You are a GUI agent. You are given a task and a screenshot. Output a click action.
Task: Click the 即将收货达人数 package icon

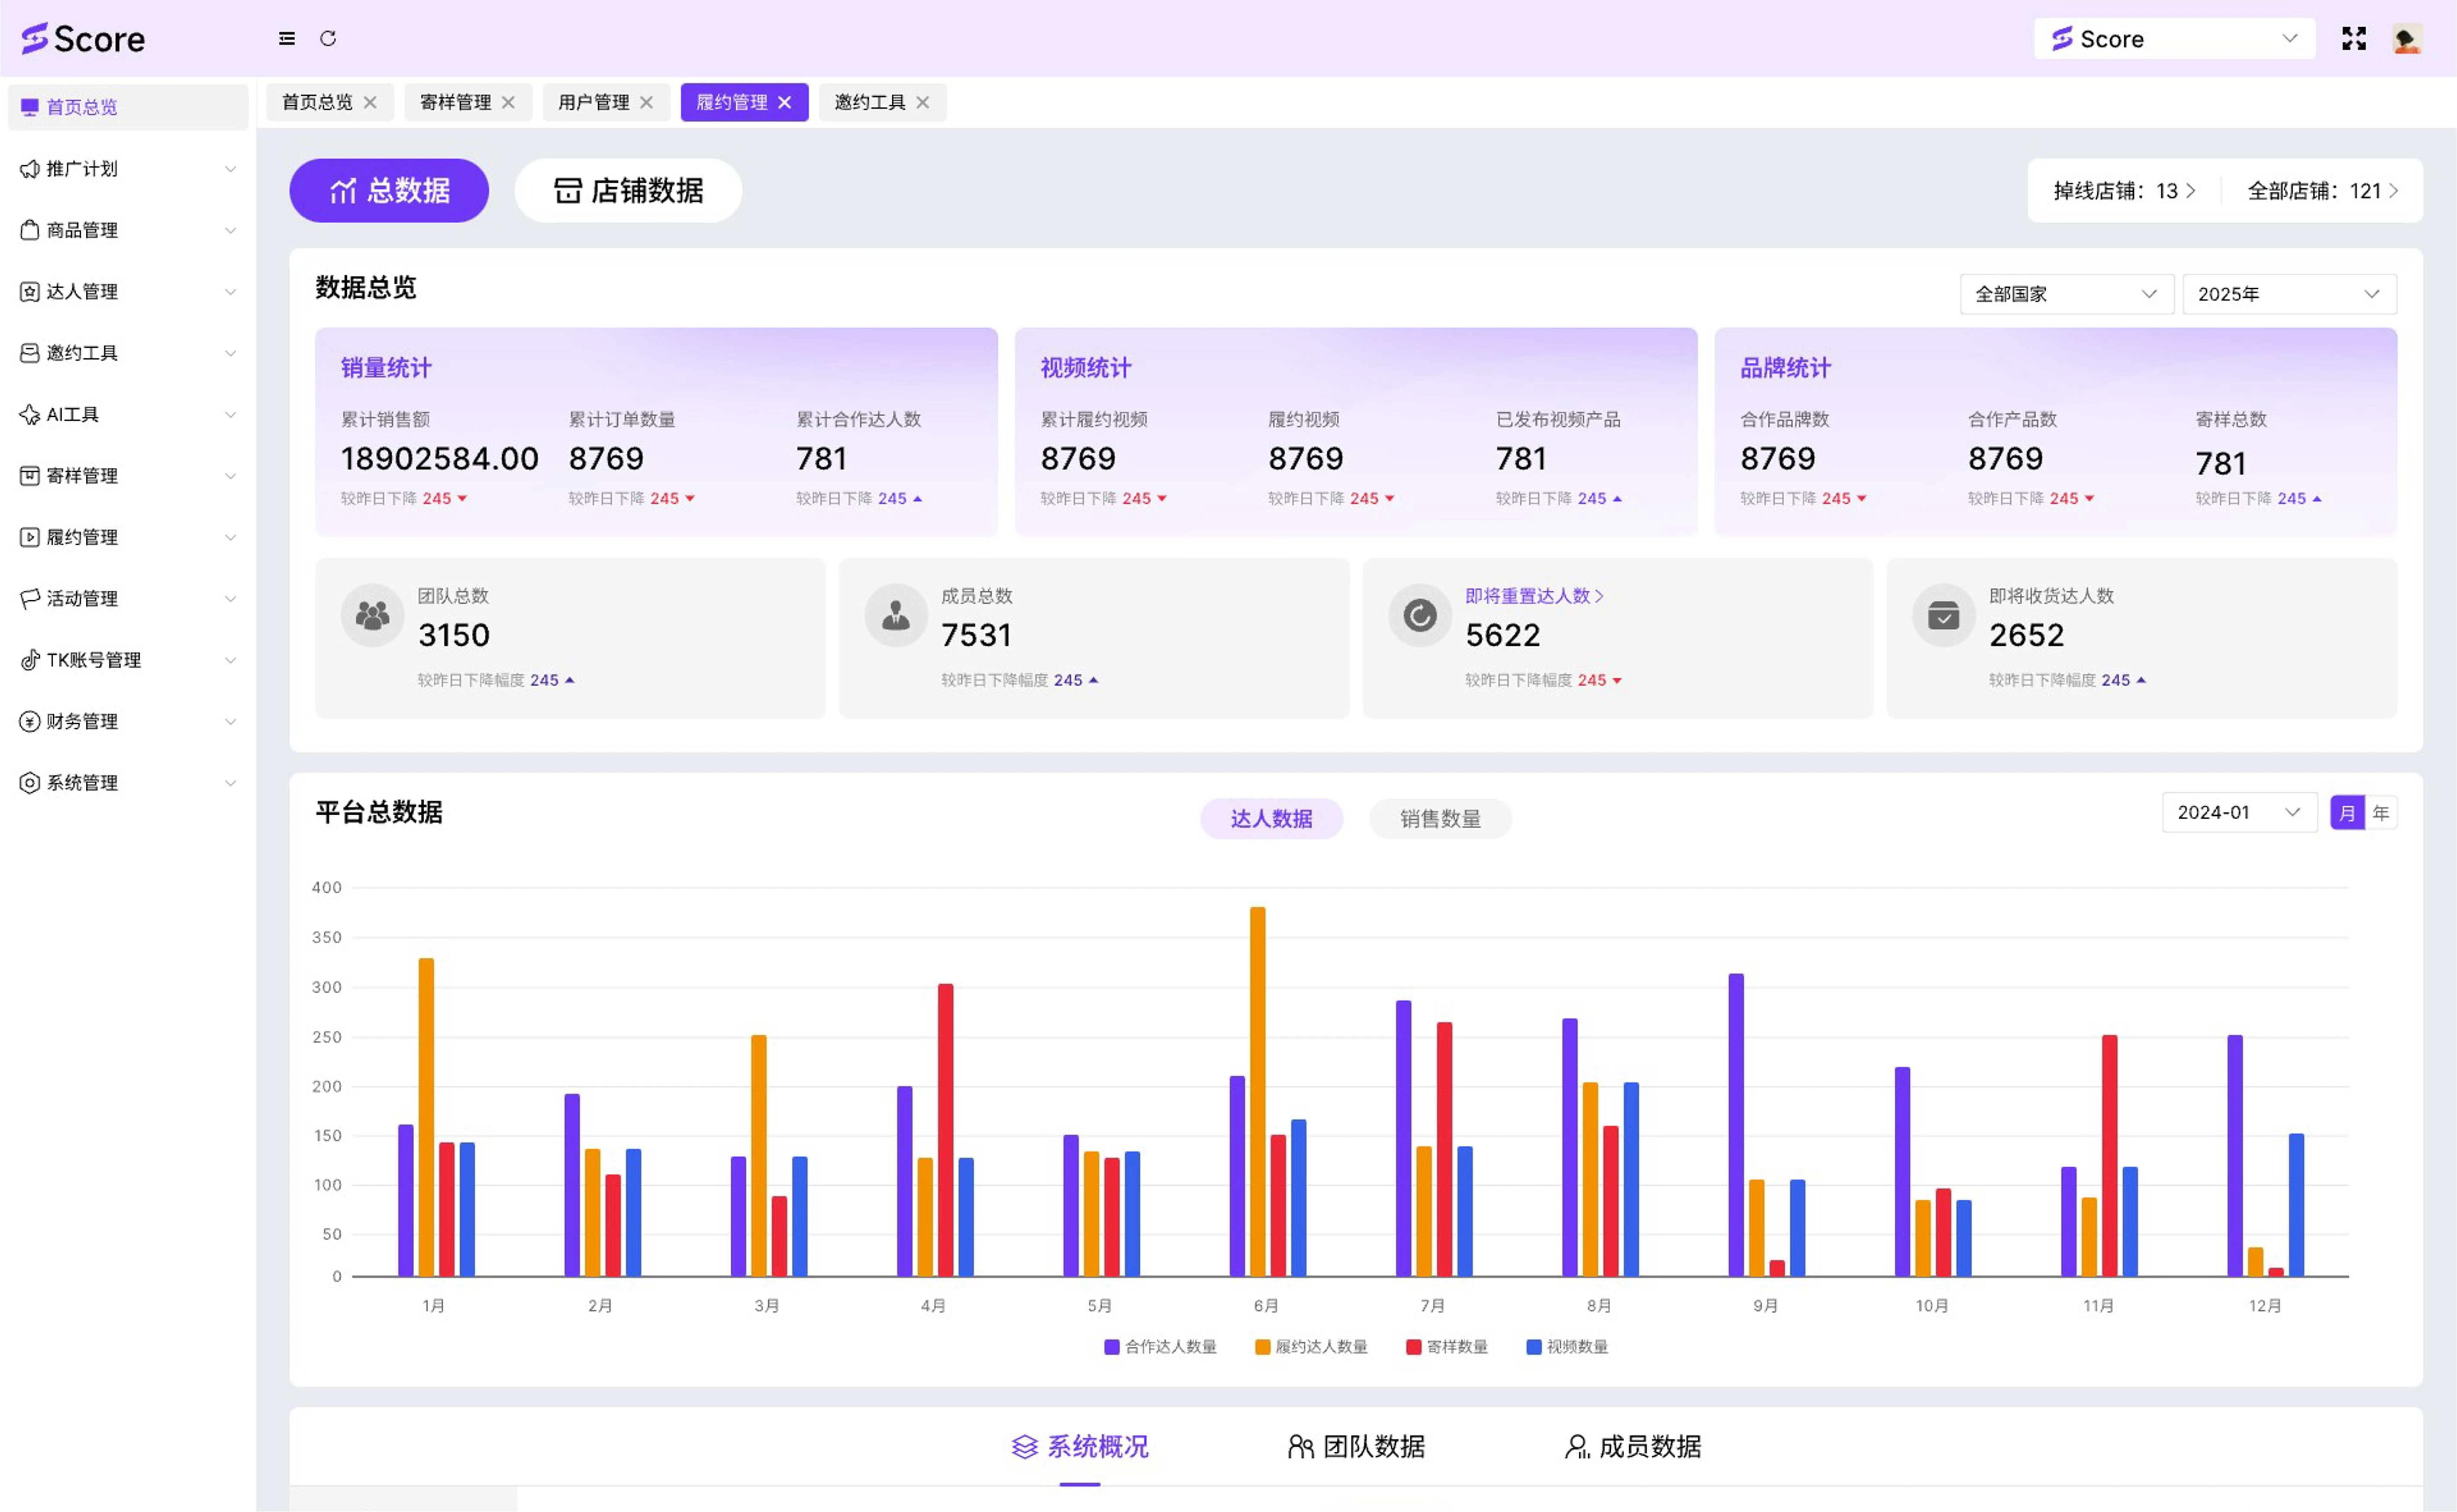[1943, 616]
